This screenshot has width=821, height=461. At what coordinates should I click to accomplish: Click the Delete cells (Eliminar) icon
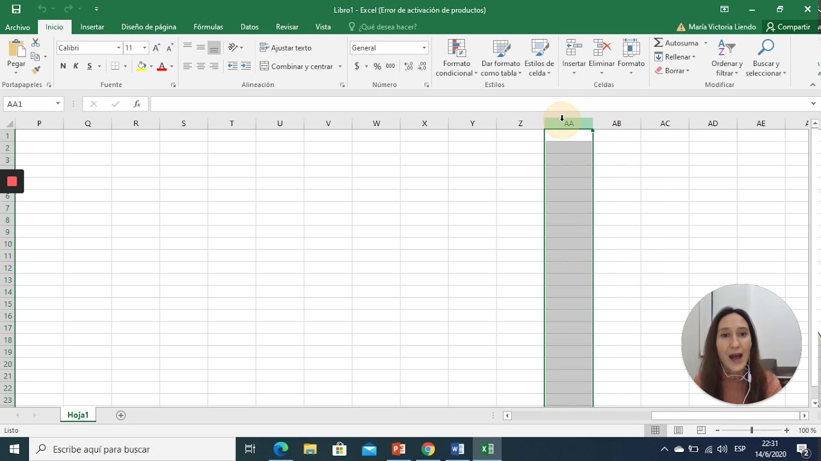point(602,49)
